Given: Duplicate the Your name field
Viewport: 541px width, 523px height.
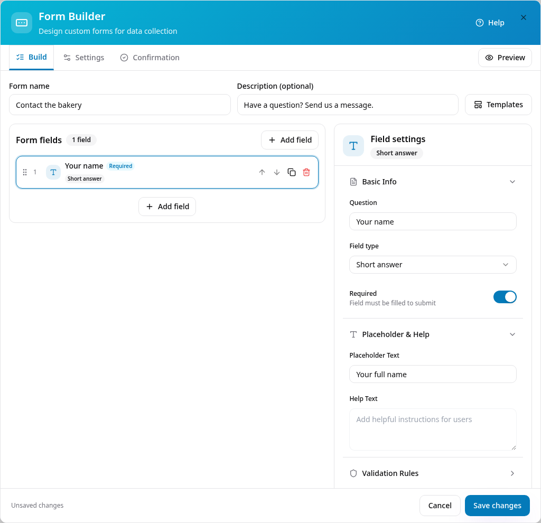Looking at the screenshot, I should 292,172.
